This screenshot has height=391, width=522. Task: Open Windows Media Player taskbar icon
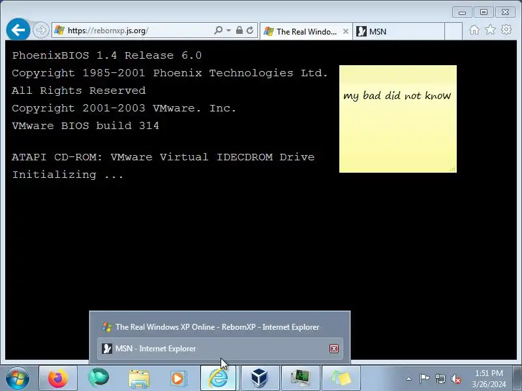click(x=178, y=379)
